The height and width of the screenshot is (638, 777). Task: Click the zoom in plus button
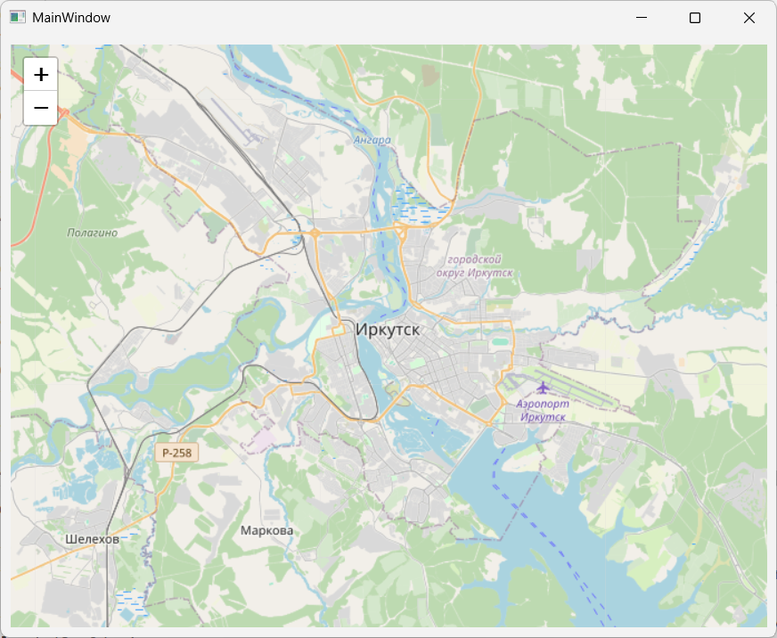[40, 75]
